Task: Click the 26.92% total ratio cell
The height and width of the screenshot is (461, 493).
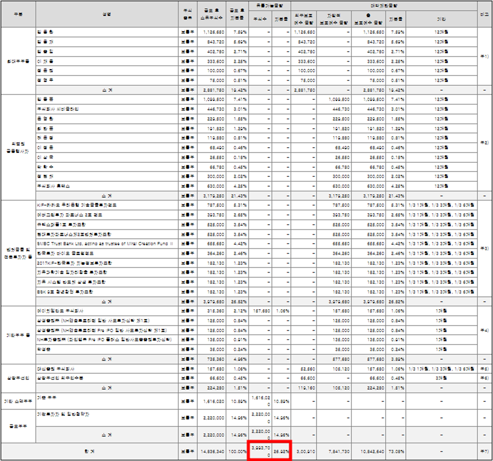Action: [x=281, y=452]
